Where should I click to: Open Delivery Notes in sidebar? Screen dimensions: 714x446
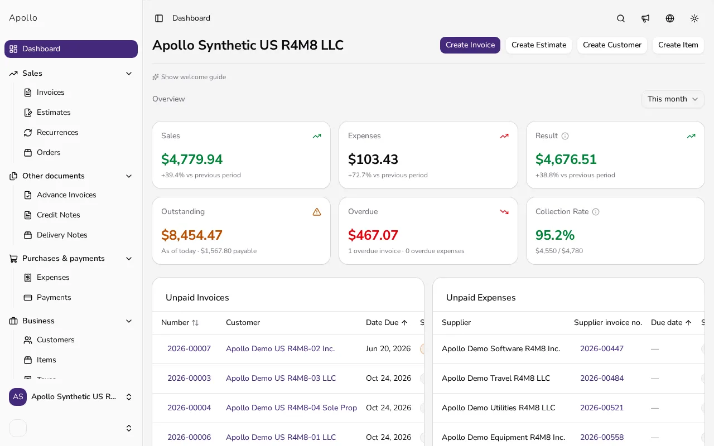78,235
